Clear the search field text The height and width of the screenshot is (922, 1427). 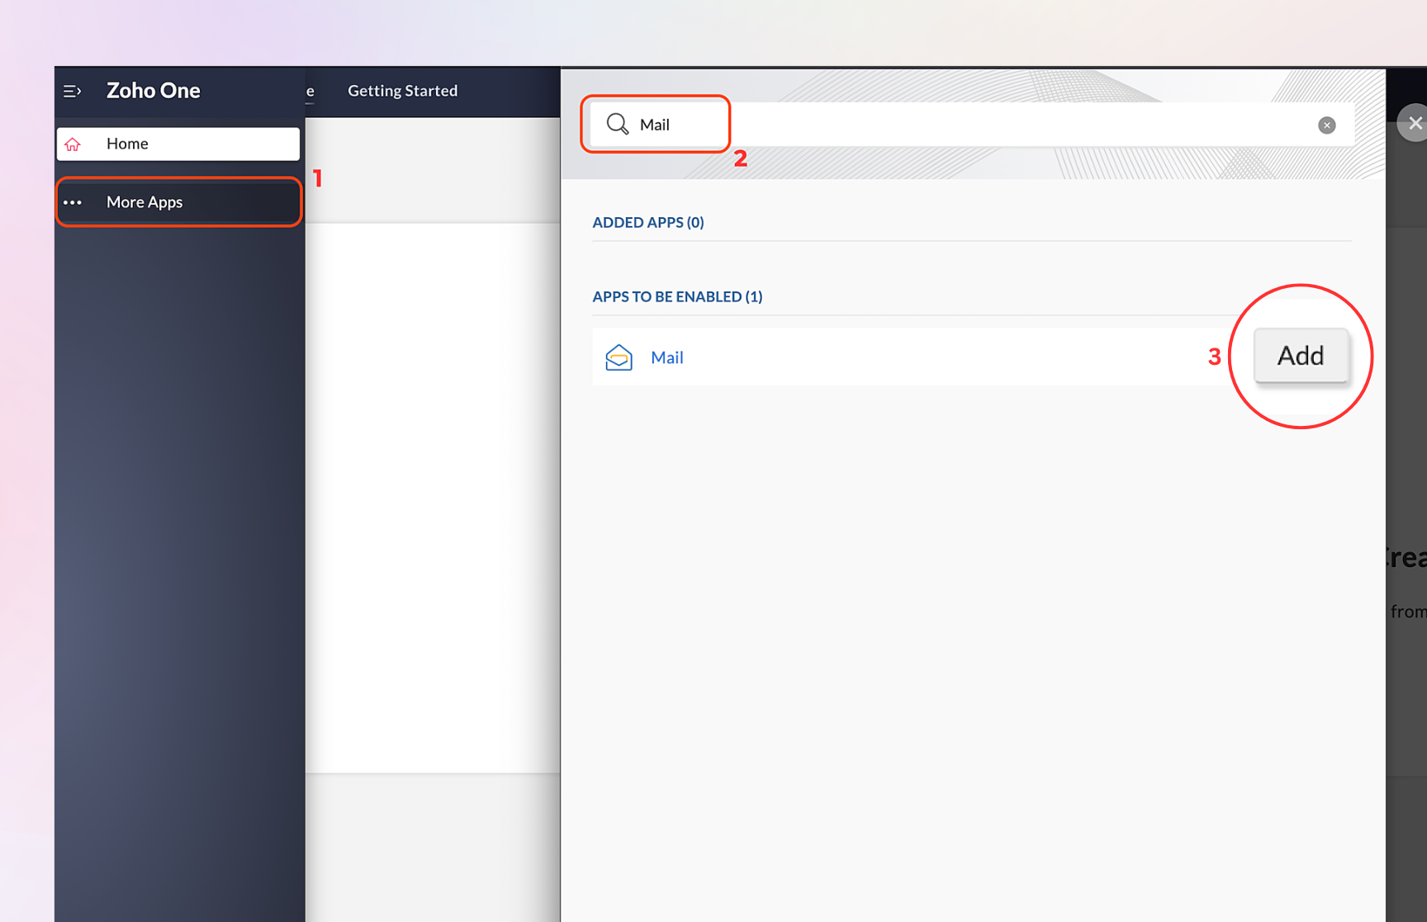pos(1327,125)
